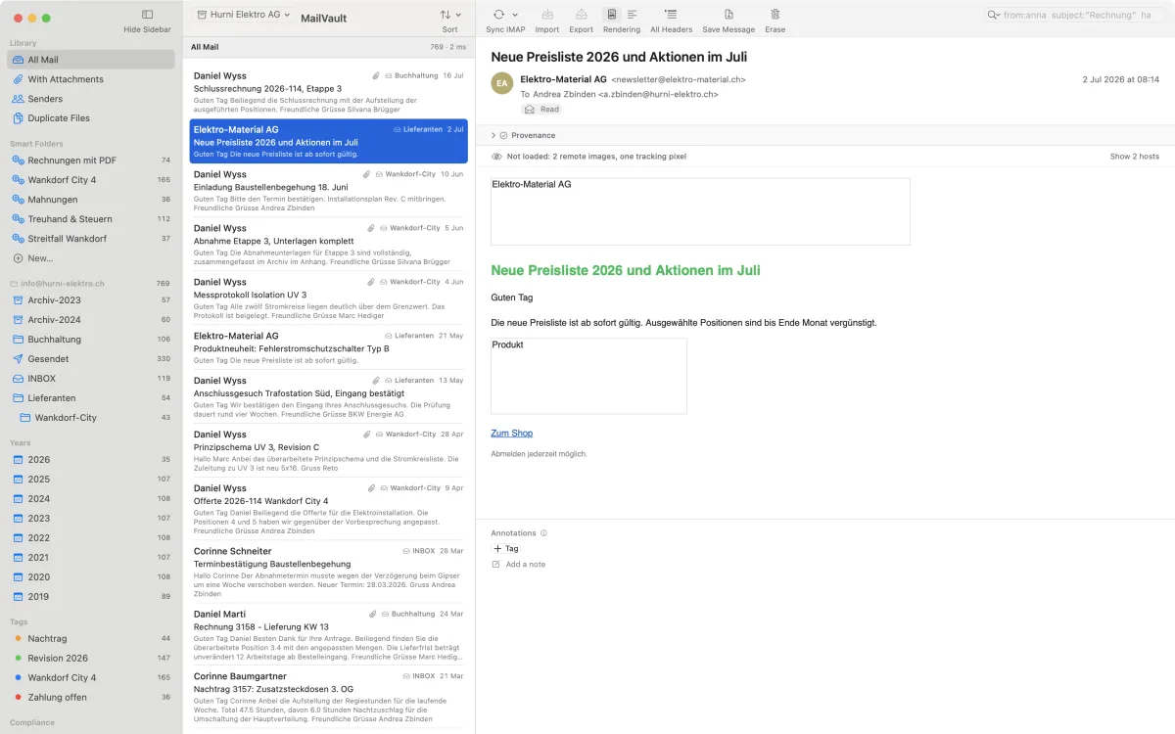Filter by year 2020
Image resolution: width=1175 pixels, height=734 pixels.
(x=91, y=577)
